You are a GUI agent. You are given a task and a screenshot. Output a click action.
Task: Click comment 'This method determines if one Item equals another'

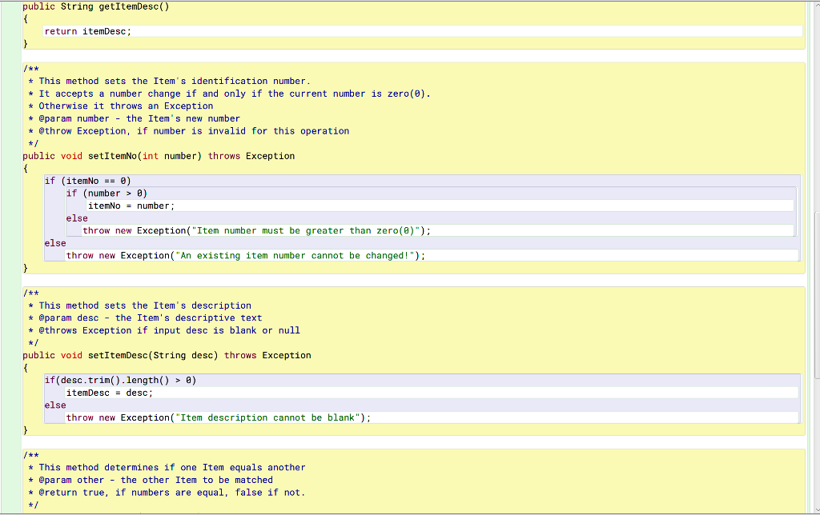point(172,468)
